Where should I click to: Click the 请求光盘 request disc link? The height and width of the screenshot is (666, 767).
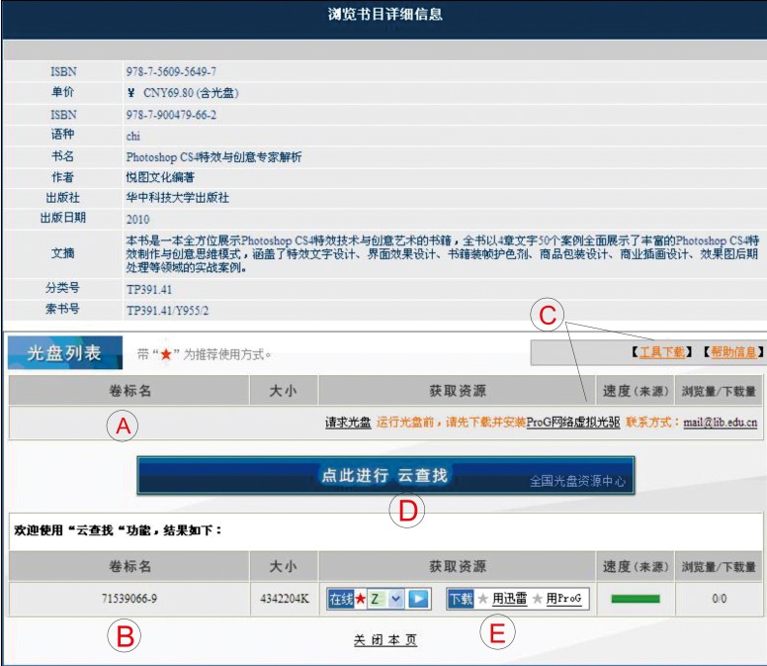348,423
